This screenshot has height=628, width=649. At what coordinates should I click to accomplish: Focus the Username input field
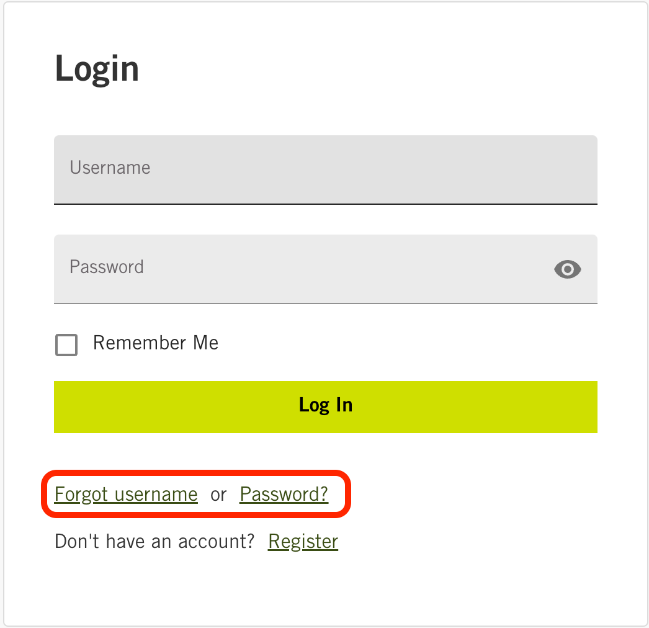[325, 170]
